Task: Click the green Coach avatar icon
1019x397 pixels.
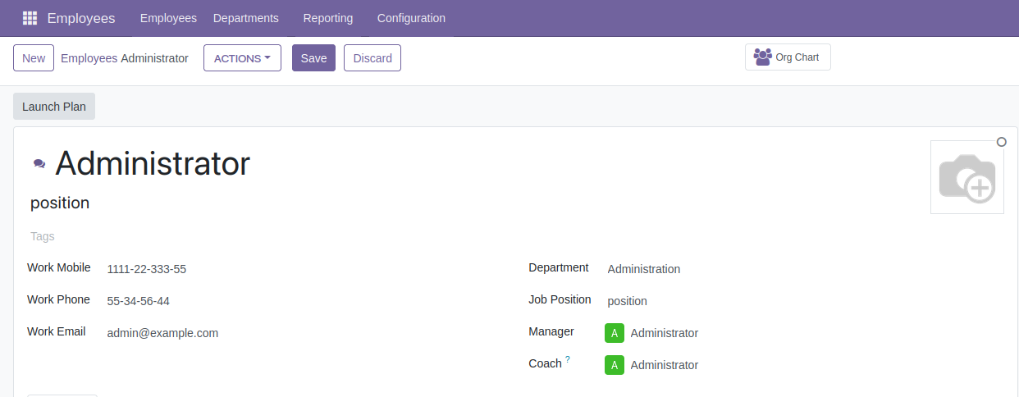Action: pyautogui.click(x=614, y=365)
